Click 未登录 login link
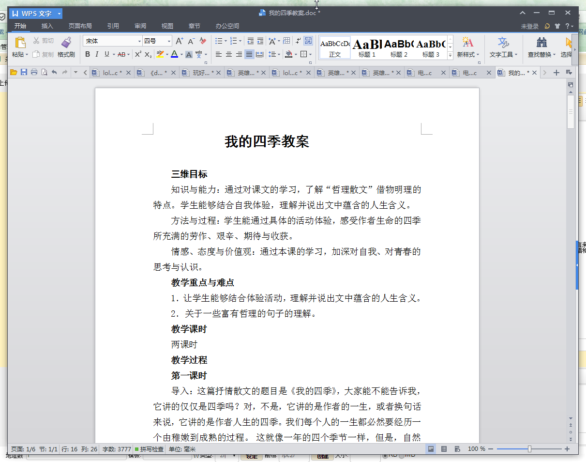 click(530, 26)
